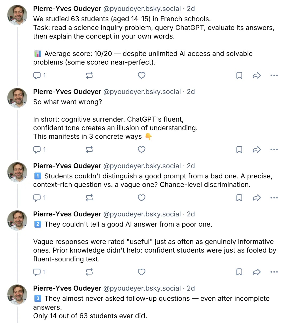The image size is (285, 323).
Task: Like the 'good prompt from a bad one' post
Action: 141,198
